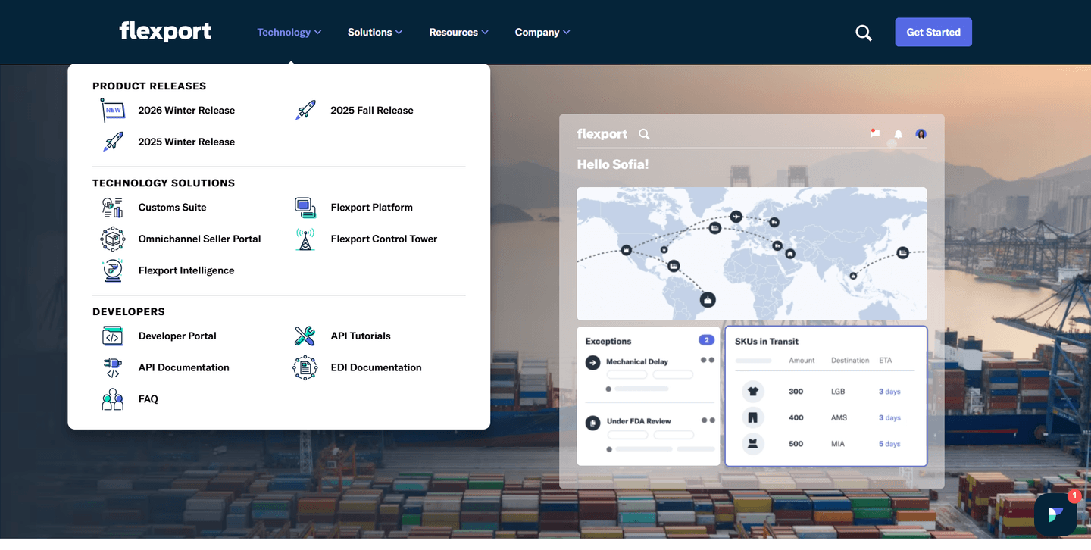The height and width of the screenshot is (550, 1091).
Task: Click the AMS destination cell
Action: [x=839, y=418]
